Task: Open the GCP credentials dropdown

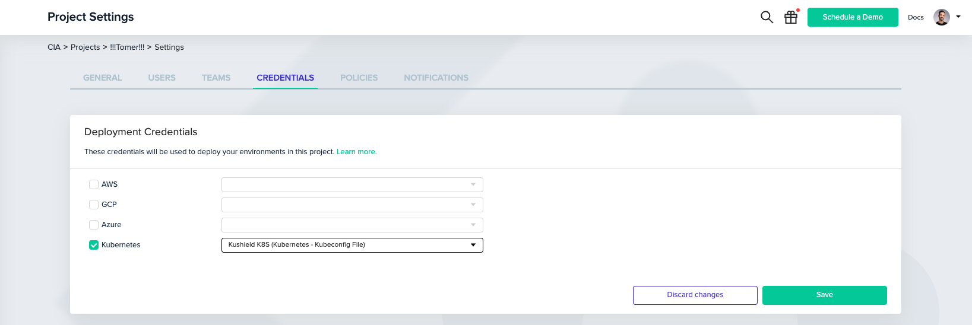Action: [x=352, y=205]
